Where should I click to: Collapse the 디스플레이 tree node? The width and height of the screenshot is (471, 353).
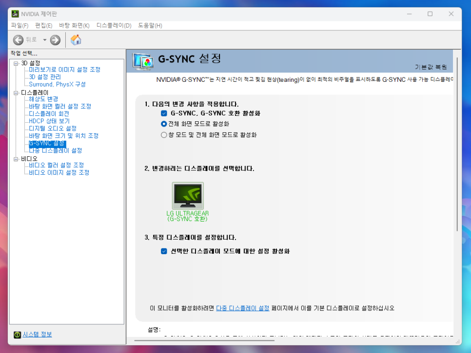click(x=16, y=93)
